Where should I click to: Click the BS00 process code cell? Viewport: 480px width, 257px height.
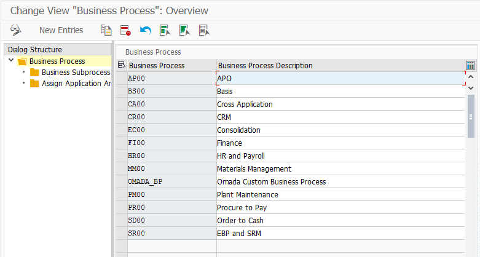[x=171, y=91]
